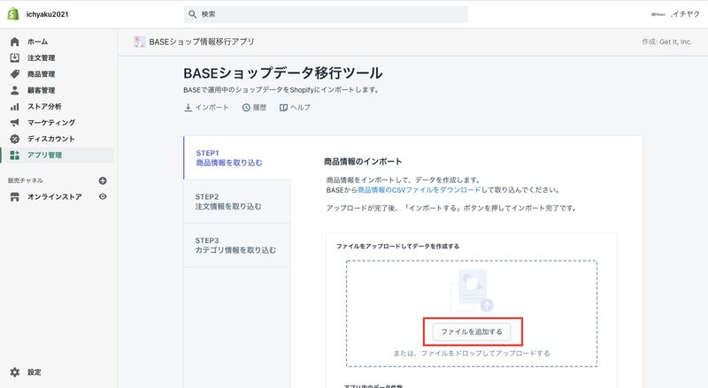This screenshot has height=388, width=708.
Task: Click the アプリ管理 apps grid icon
Action: click(14, 156)
